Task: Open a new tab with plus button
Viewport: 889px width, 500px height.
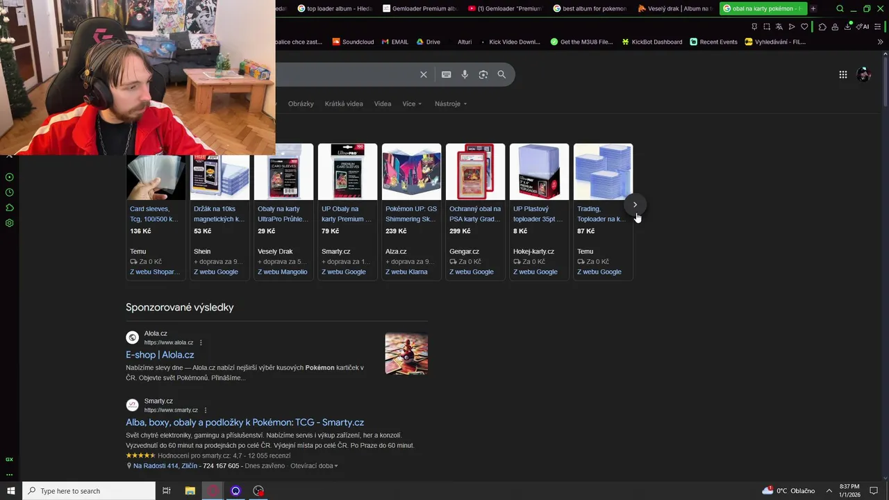Action: click(x=813, y=8)
